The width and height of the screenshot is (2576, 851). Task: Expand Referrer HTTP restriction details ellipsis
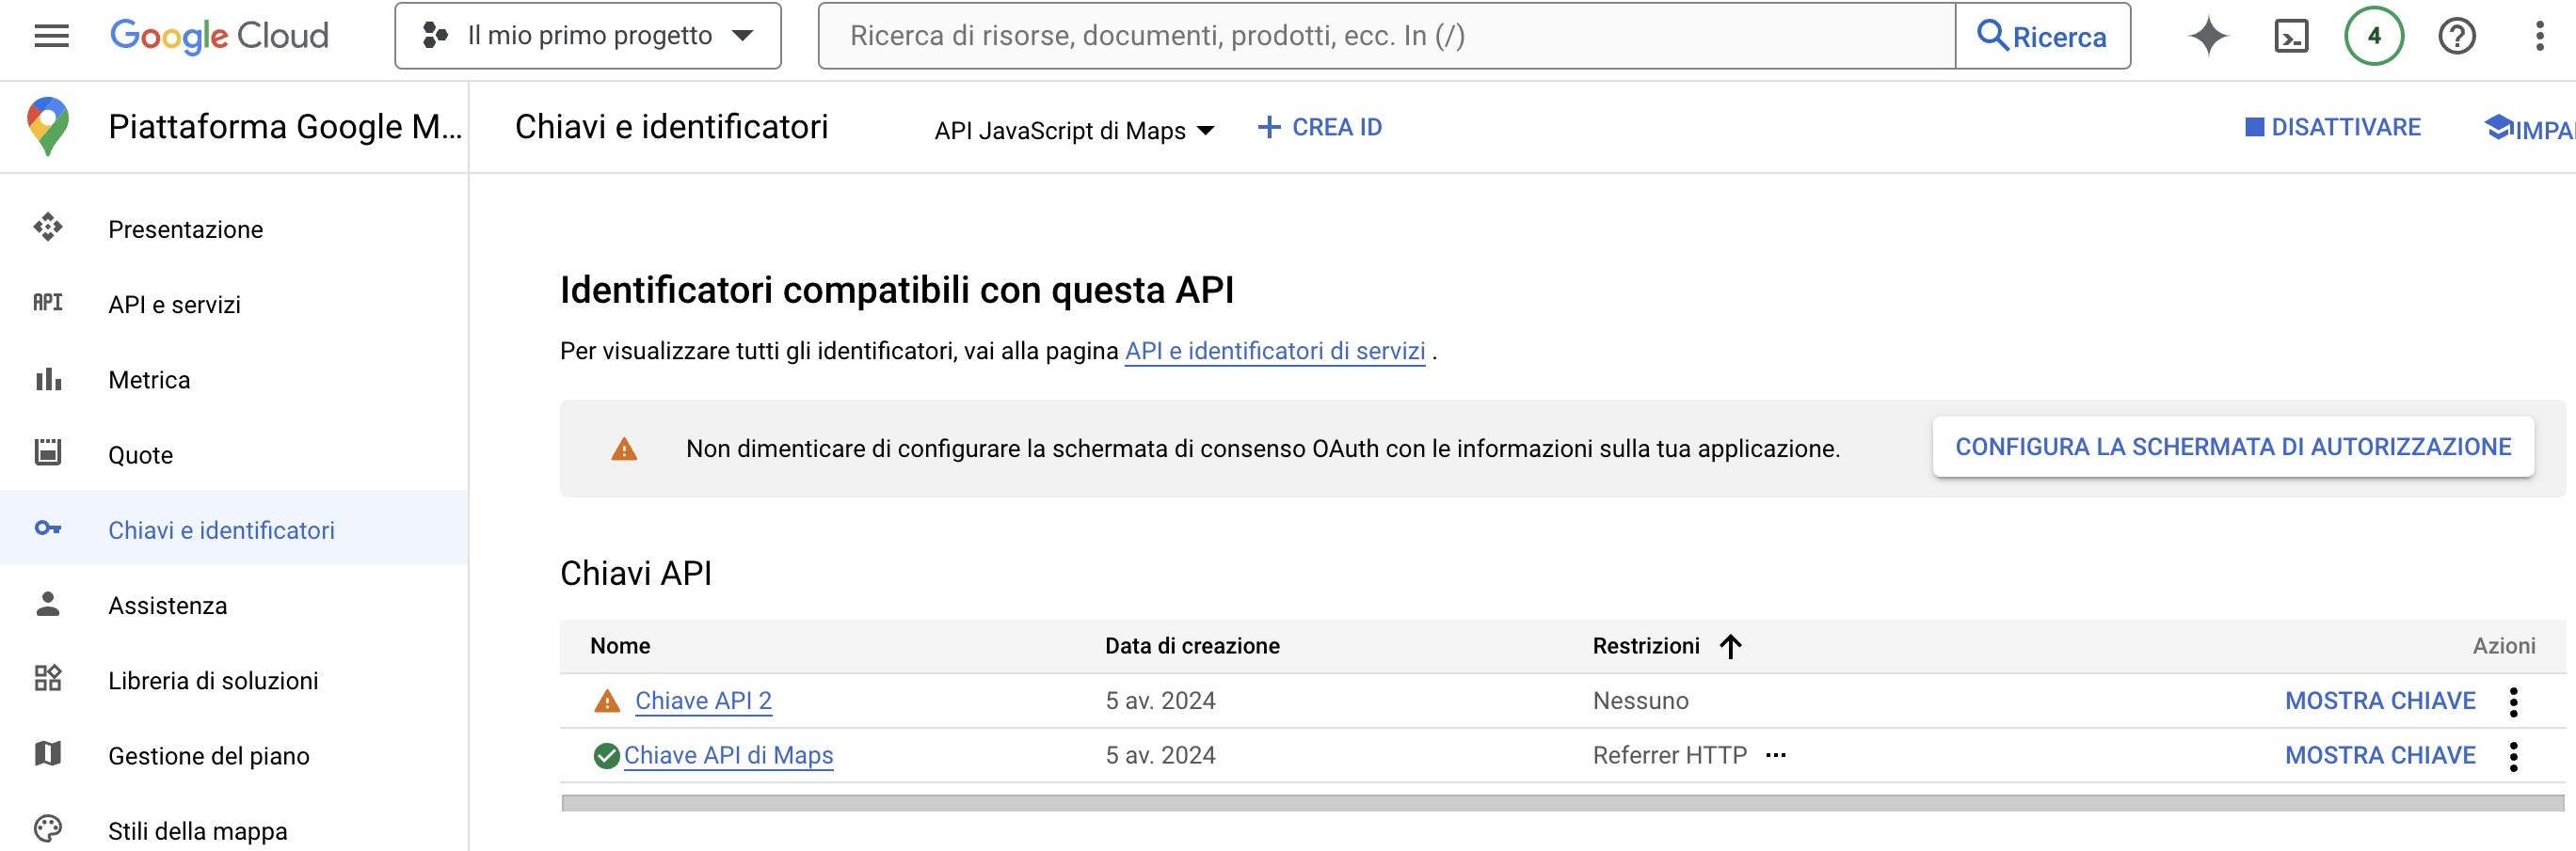[1776, 755]
